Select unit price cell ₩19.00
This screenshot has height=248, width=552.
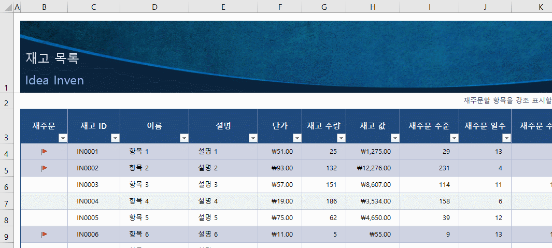[280, 201]
